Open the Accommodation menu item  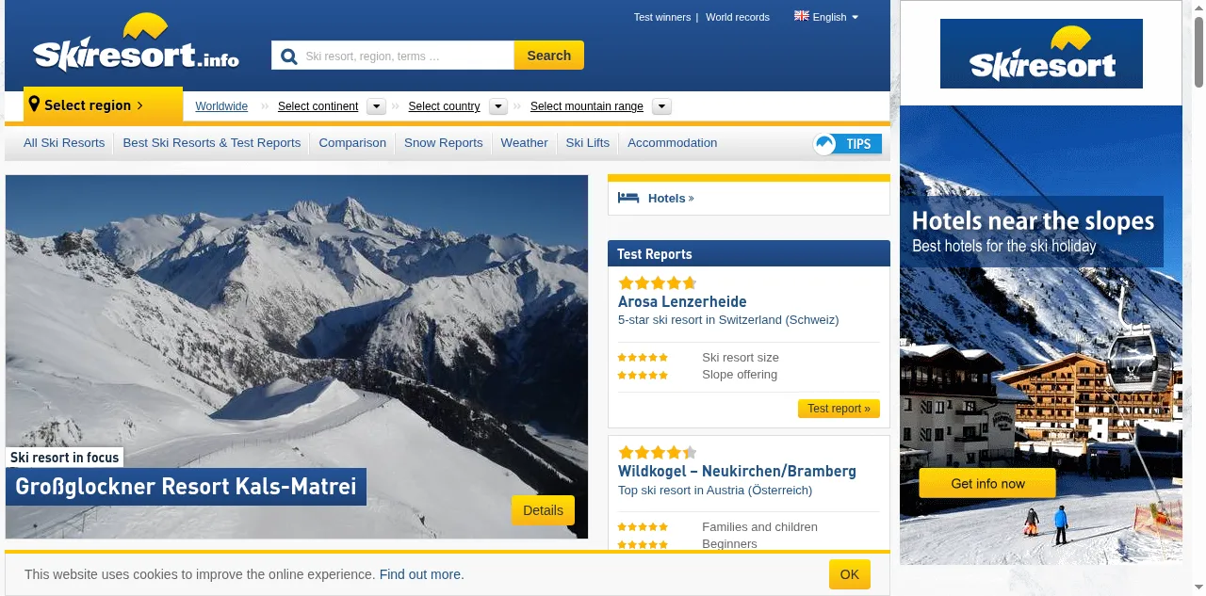pos(672,143)
